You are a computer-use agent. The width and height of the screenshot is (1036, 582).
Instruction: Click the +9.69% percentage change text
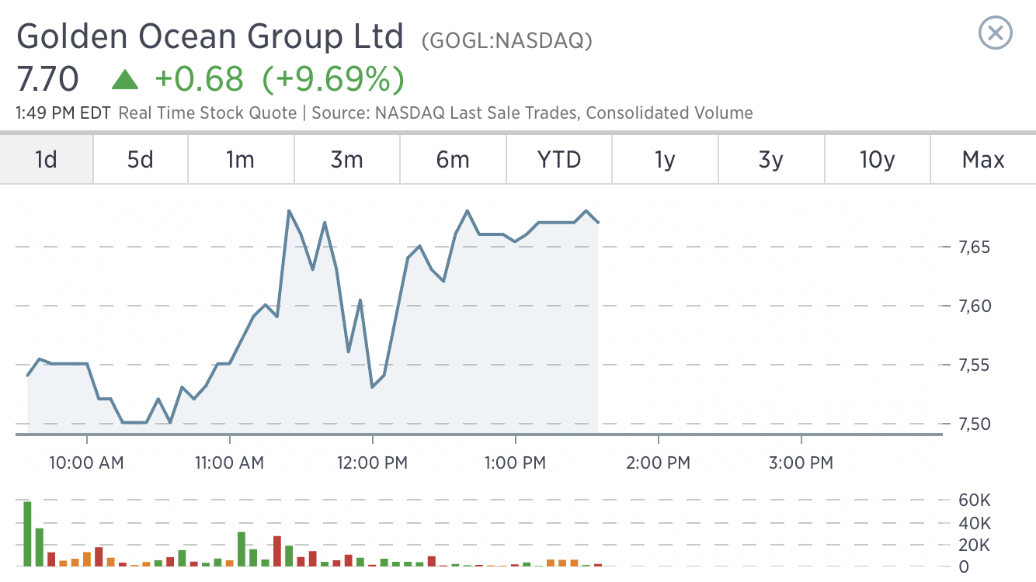(x=333, y=79)
